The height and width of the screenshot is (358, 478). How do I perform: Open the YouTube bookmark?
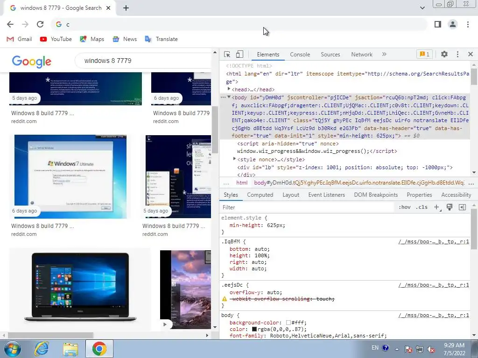pos(56,39)
